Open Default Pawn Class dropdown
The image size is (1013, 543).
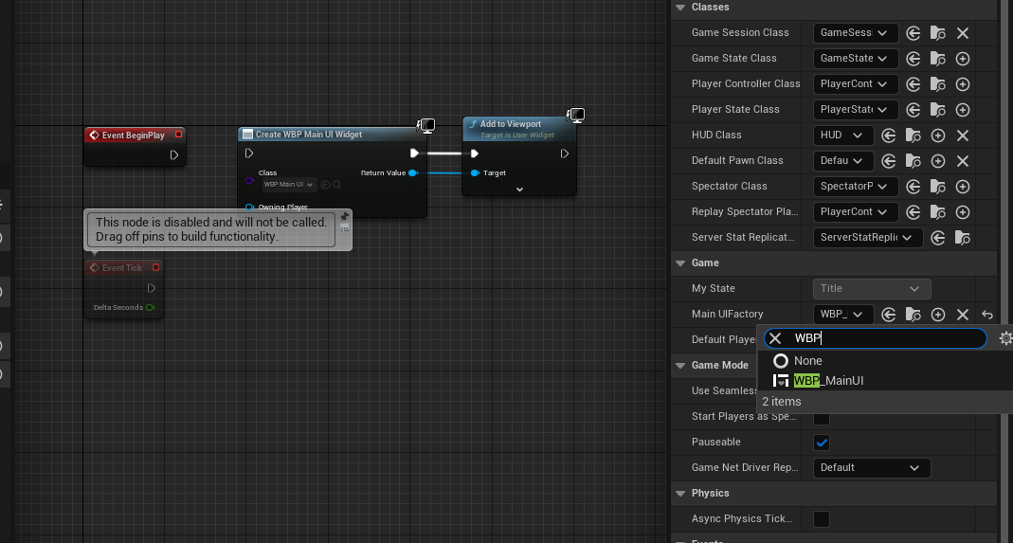(843, 160)
